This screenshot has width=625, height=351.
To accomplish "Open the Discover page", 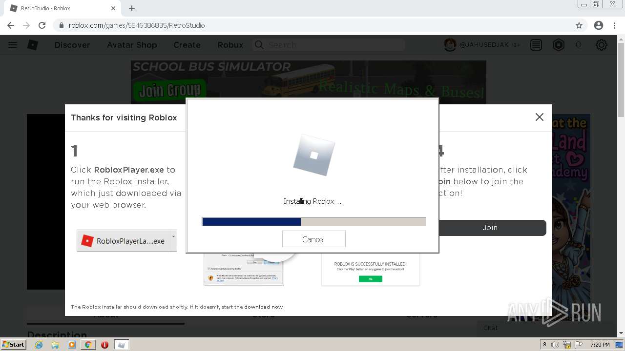I will [72, 45].
